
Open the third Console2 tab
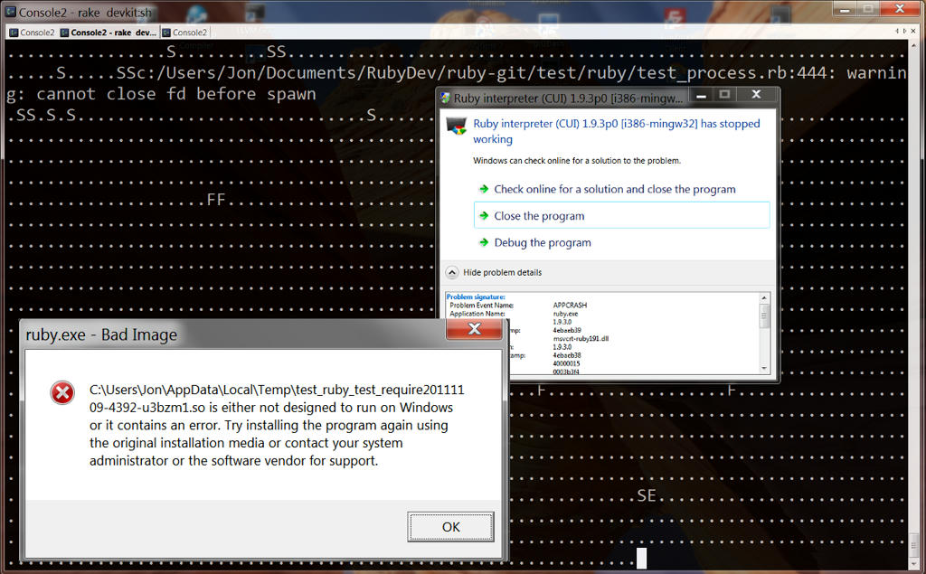(184, 33)
